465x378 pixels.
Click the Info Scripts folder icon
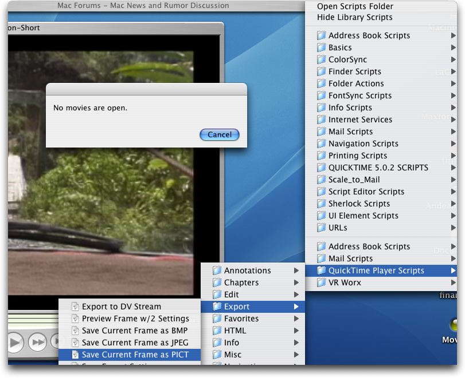tap(321, 108)
